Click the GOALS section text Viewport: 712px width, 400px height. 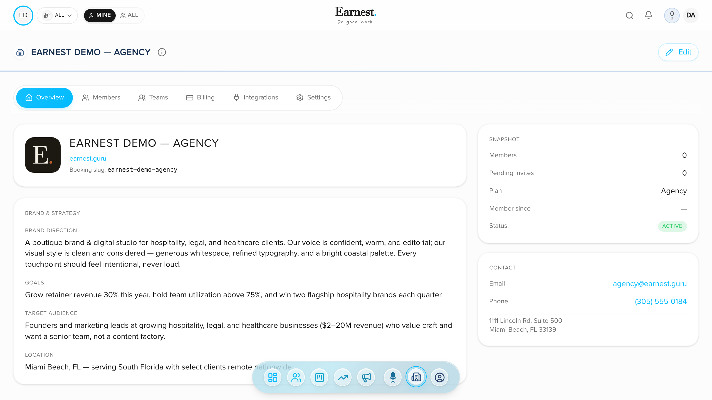(x=234, y=295)
